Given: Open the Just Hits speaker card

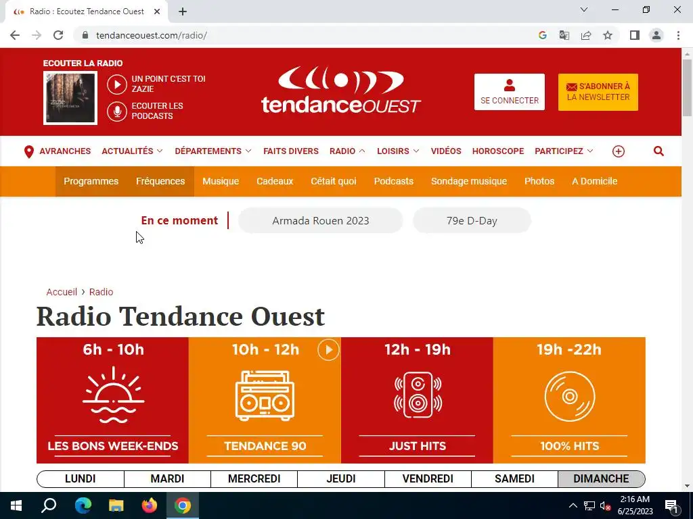Looking at the screenshot, I should [x=417, y=400].
